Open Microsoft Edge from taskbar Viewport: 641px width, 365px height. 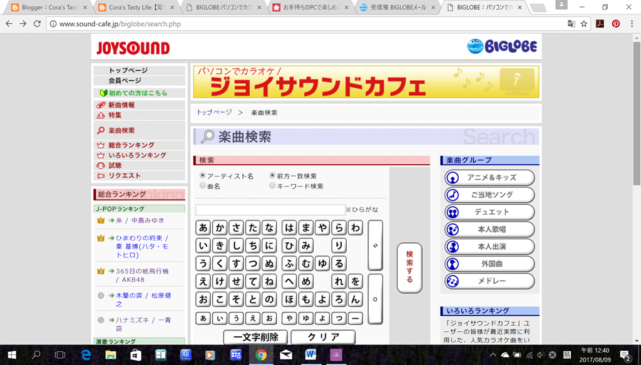[x=86, y=355]
